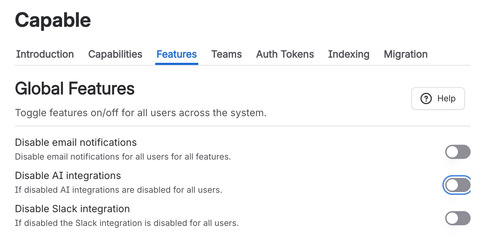Viewport: 484px width, 245px height.
Task: Click the Disable Slack integration label
Action: [72, 209]
